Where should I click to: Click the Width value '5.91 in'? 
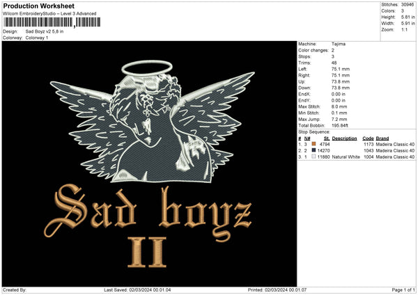point(408,24)
